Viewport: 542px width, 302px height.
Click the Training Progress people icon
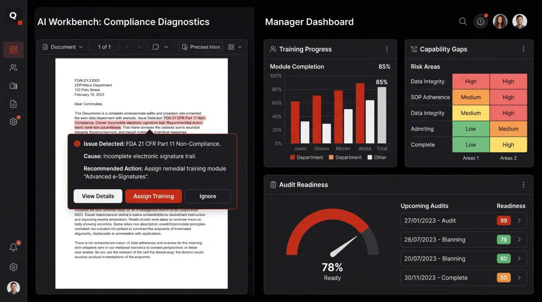pos(273,49)
